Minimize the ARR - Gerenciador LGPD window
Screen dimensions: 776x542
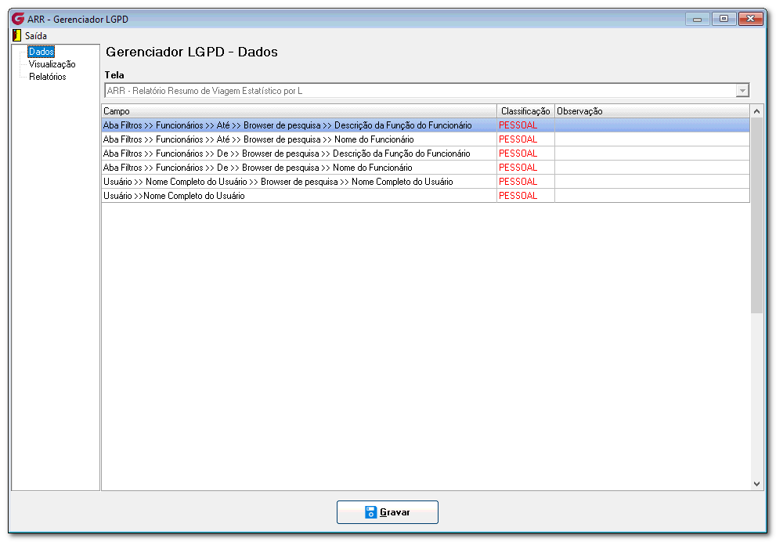click(698, 20)
